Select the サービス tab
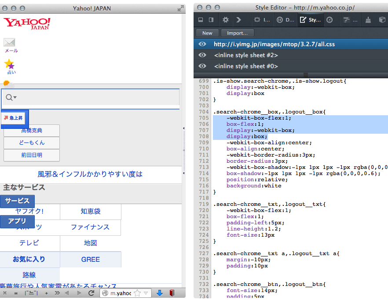This screenshot has width=388, height=300. pos(17,201)
